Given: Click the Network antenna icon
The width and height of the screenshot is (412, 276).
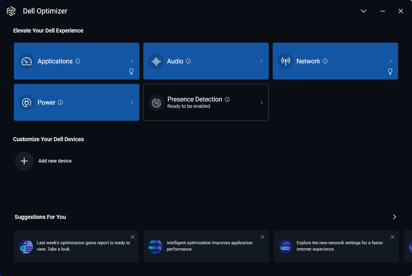Looking at the screenshot, I should tap(286, 61).
